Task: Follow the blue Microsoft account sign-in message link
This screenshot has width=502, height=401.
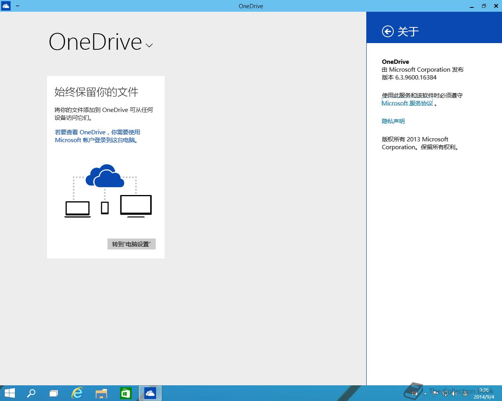Action: tap(97, 136)
